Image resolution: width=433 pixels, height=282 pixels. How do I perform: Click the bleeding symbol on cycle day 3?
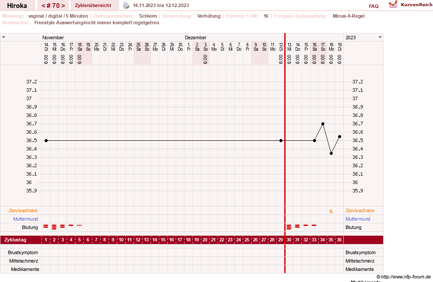pyautogui.click(x=62, y=226)
